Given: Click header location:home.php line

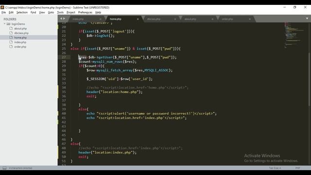Looking at the screenshot, I should tap(115, 92).
